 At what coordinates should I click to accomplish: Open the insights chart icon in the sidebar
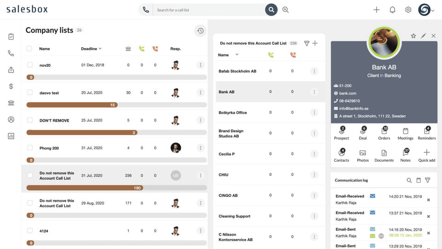click(x=11, y=136)
